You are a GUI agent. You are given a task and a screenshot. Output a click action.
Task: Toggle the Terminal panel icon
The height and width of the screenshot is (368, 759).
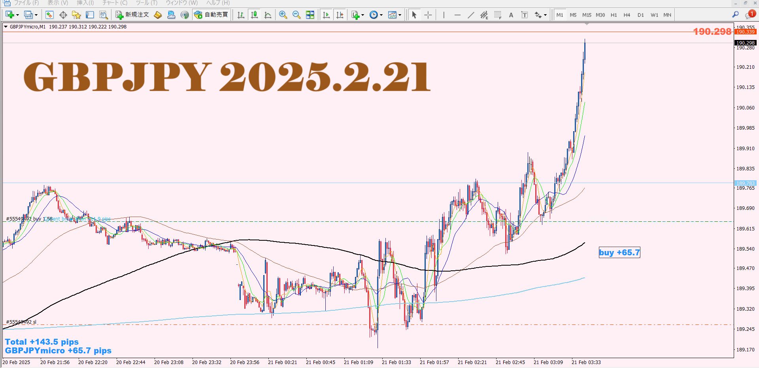90,15
